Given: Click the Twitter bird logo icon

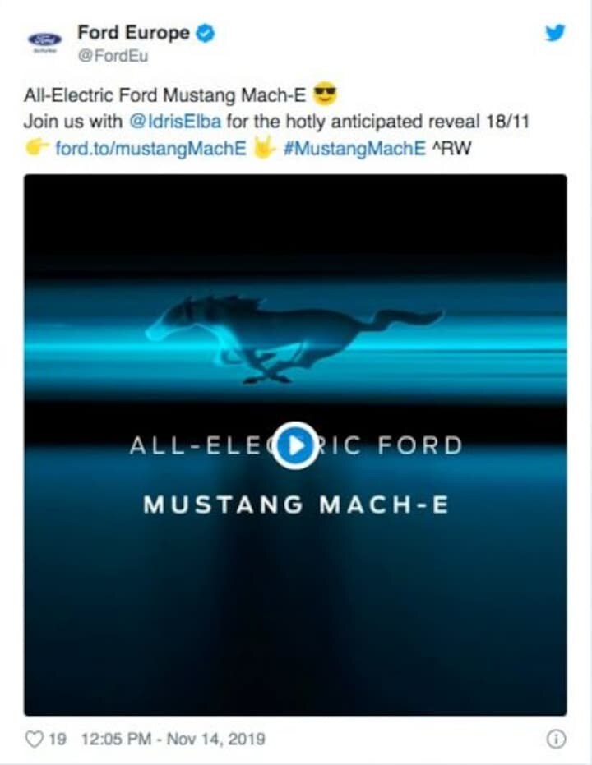Looking at the screenshot, I should pos(555,33).
